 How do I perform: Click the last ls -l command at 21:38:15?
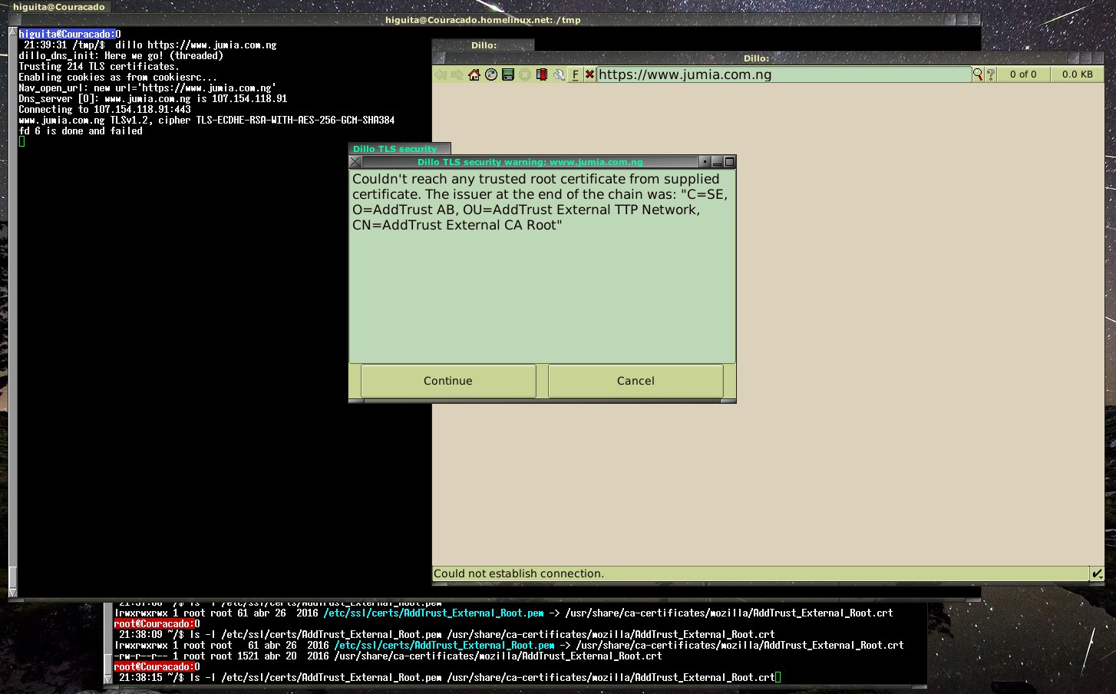coord(482,677)
